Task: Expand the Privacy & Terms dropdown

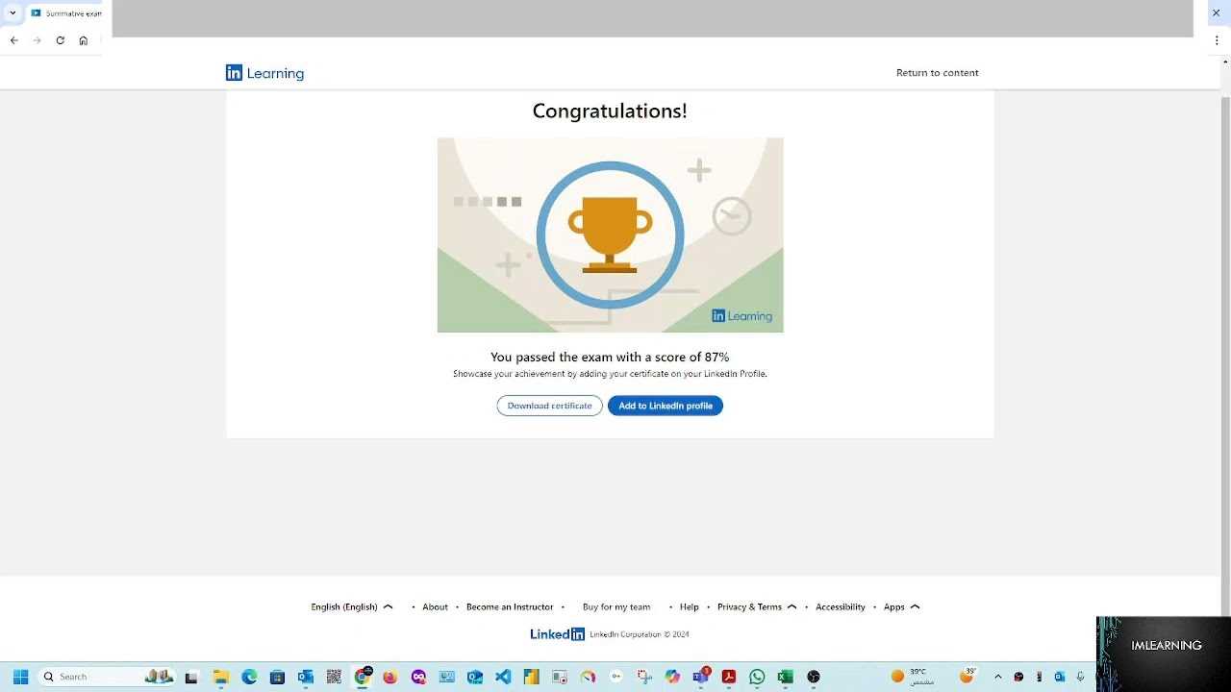Action: 757,607
